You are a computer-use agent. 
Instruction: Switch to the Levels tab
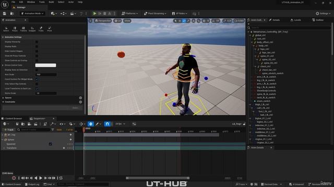(296, 20)
